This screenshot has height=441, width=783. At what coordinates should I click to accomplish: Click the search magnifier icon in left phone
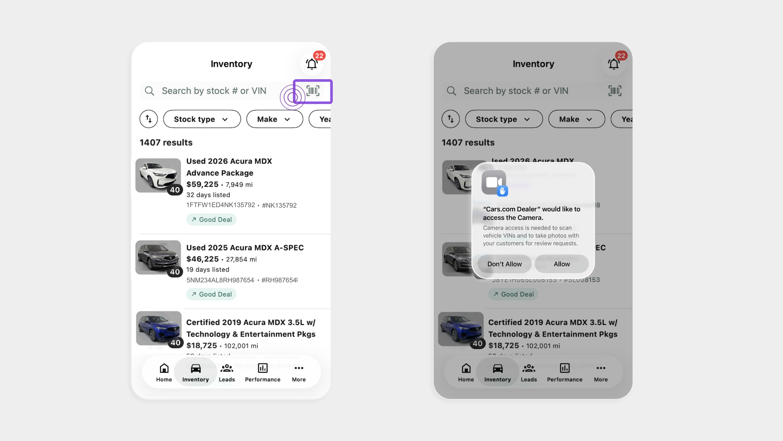[x=149, y=91]
